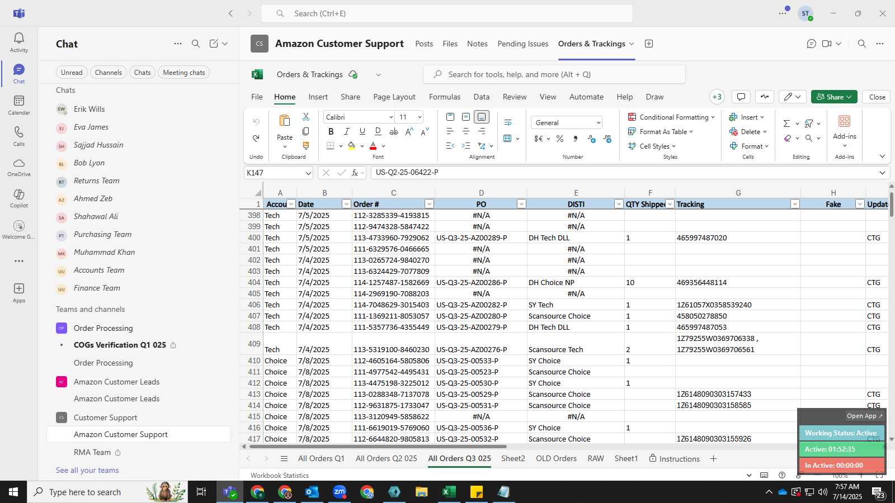This screenshot has width=895, height=503.
Task: Open File Explorer from the taskbar
Action: coord(421,492)
